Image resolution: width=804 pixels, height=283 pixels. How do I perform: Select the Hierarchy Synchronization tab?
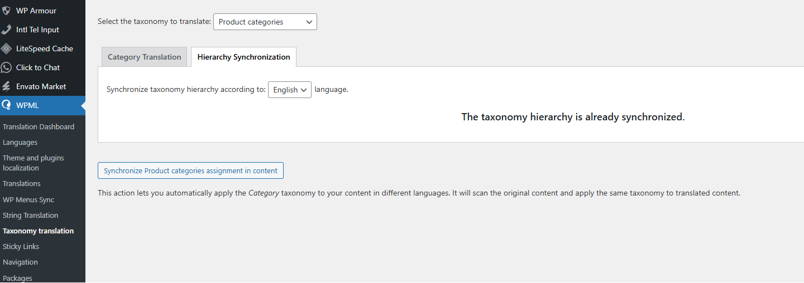pos(243,57)
